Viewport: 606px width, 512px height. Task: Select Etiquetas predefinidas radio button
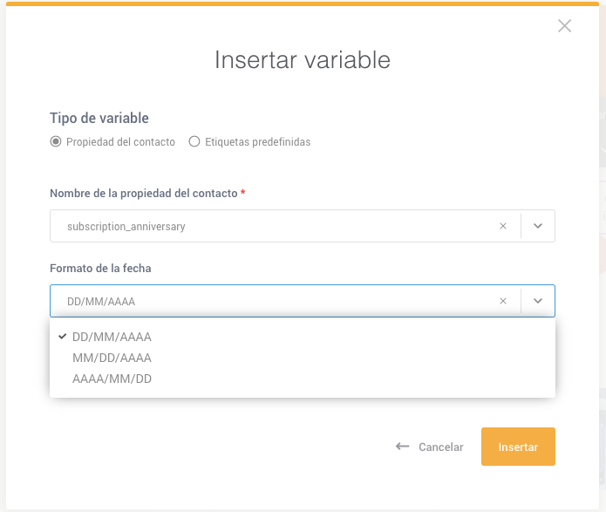[194, 141]
